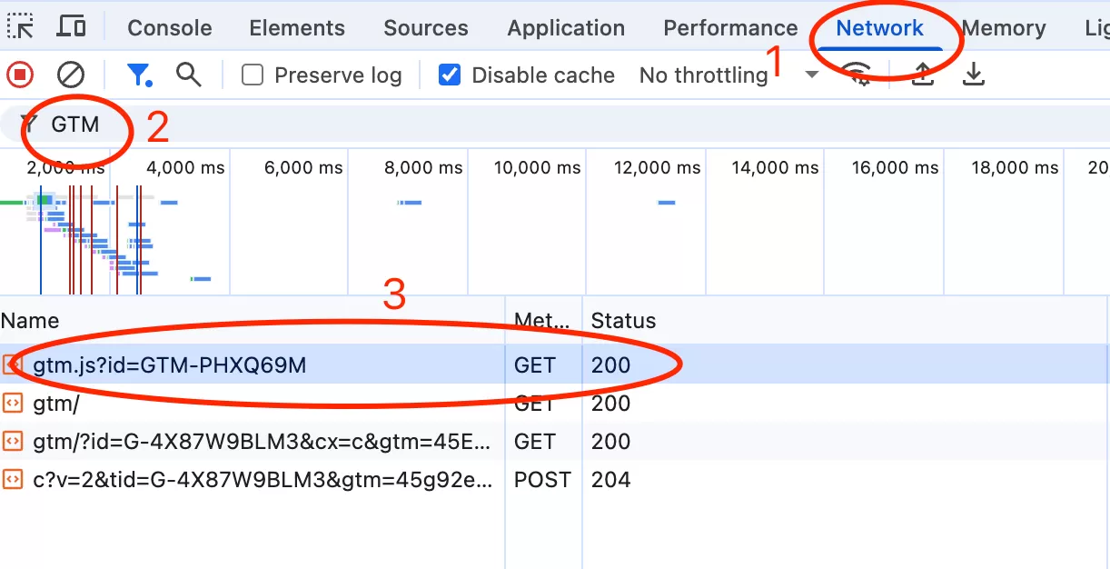This screenshot has width=1110, height=569.
Task: Click the 6,000 ms timeline marker
Action: (304, 167)
